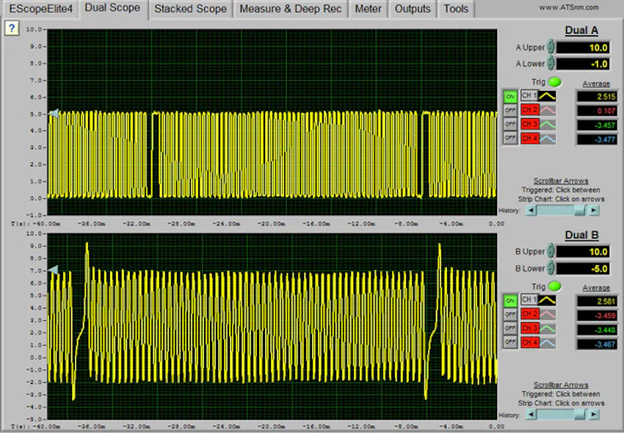Toggle Dual A CH 4 OFF switch

coord(510,138)
